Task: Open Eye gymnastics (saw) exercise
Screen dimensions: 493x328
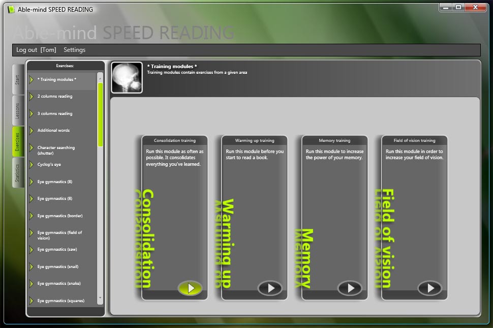Action: point(57,250)
